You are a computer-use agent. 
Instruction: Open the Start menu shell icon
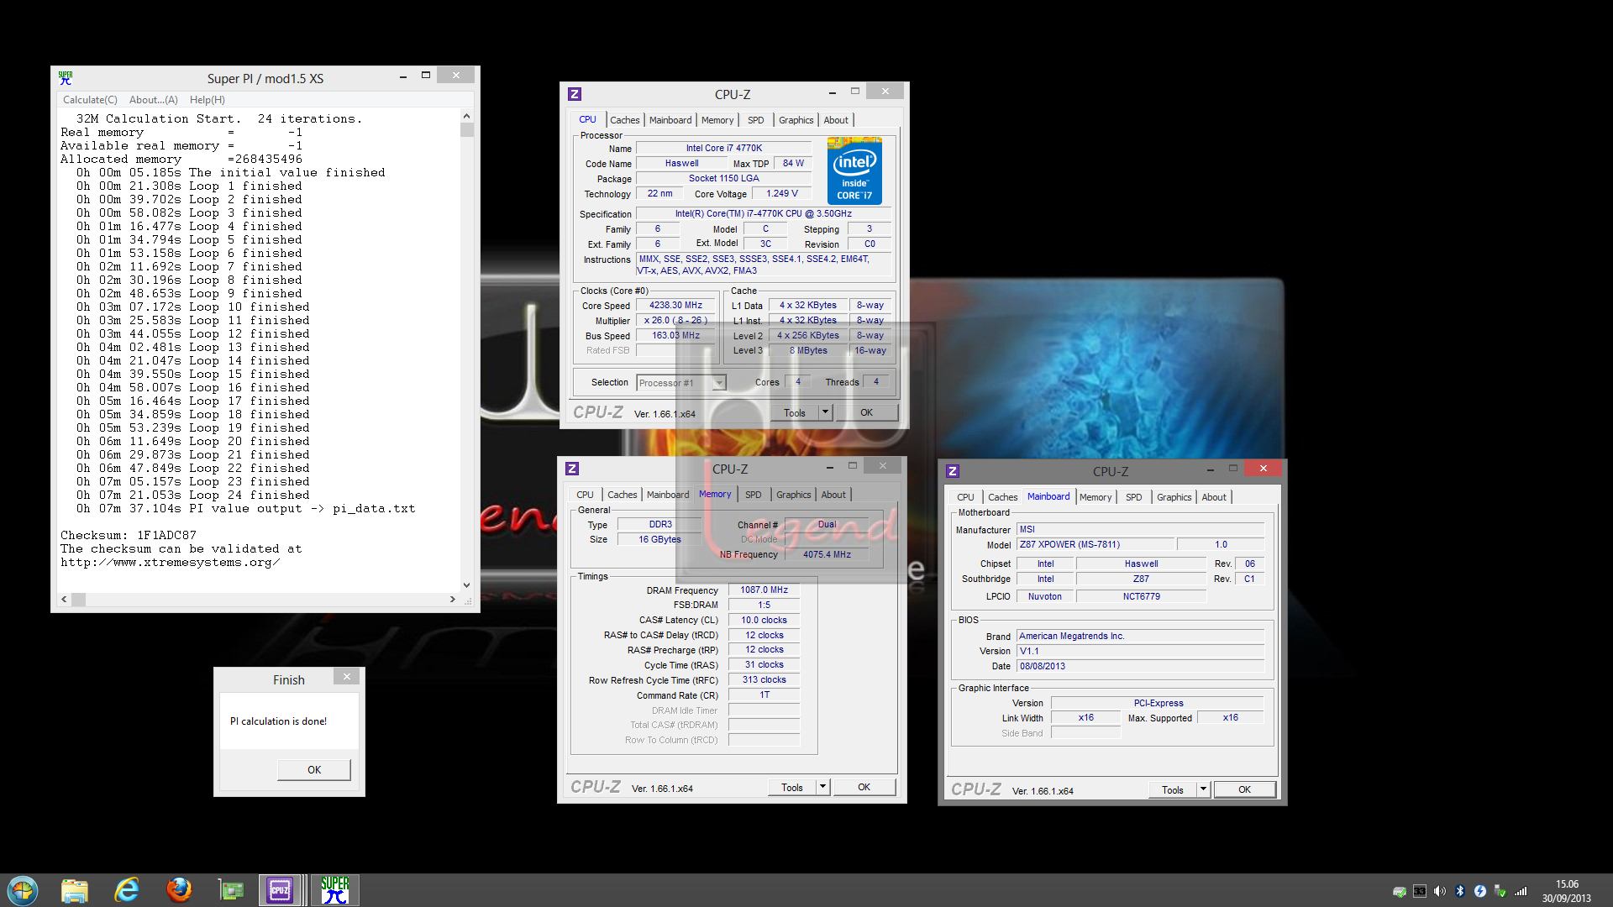click(x=23, y=890)
